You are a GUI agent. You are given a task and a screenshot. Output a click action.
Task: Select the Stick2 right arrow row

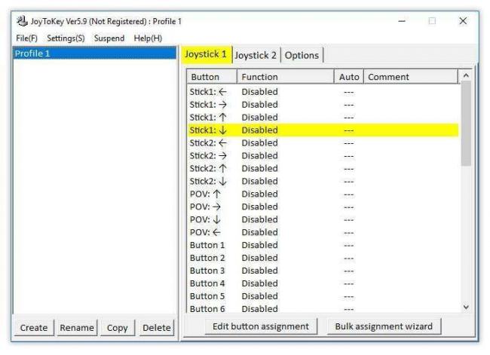(x=323, y=156)
